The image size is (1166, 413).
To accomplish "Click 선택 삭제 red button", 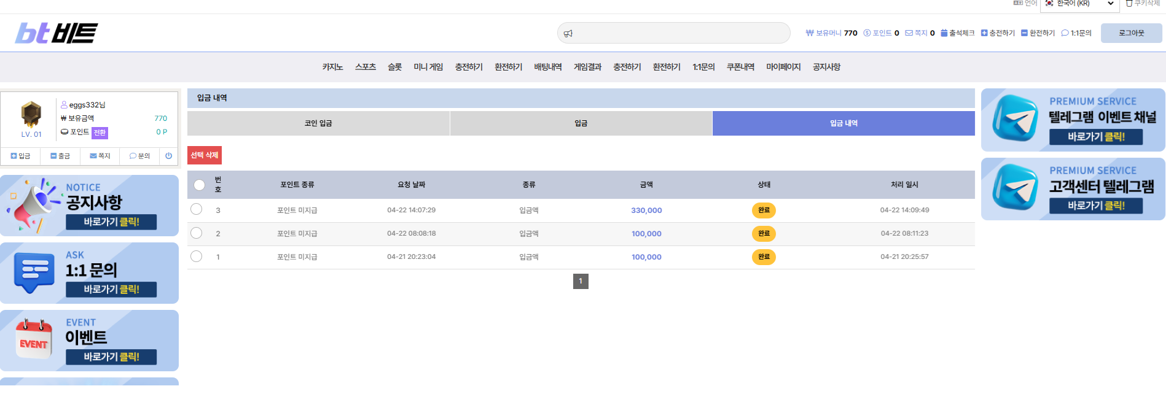I will tap(205, 155).
